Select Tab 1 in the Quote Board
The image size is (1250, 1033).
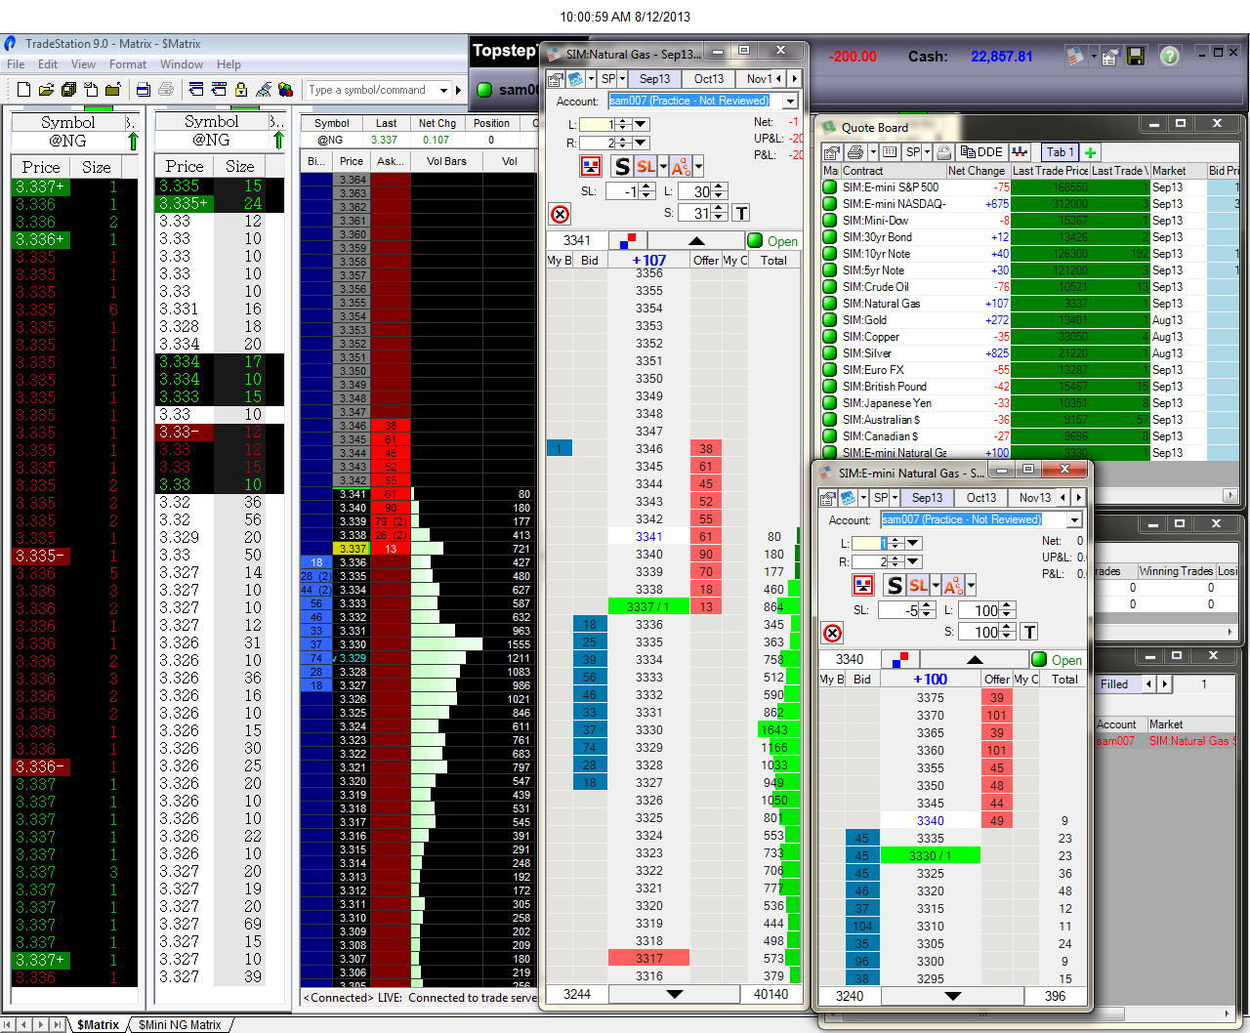[x=1060, y=152]
